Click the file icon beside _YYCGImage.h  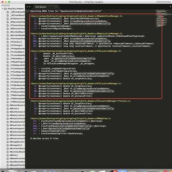[8, 45]
